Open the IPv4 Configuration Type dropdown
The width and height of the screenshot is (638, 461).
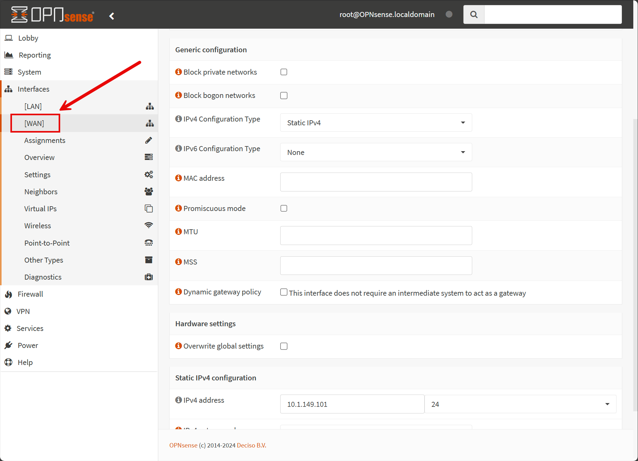[376, 122]
